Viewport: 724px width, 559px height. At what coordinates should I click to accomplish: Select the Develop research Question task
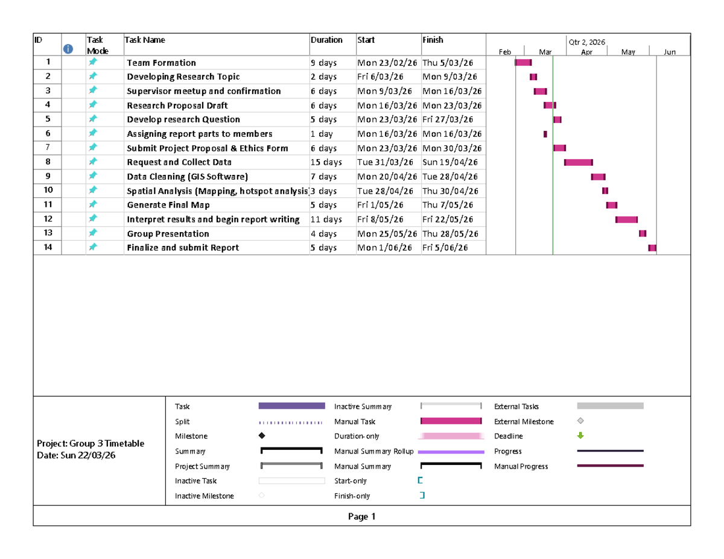183,119
